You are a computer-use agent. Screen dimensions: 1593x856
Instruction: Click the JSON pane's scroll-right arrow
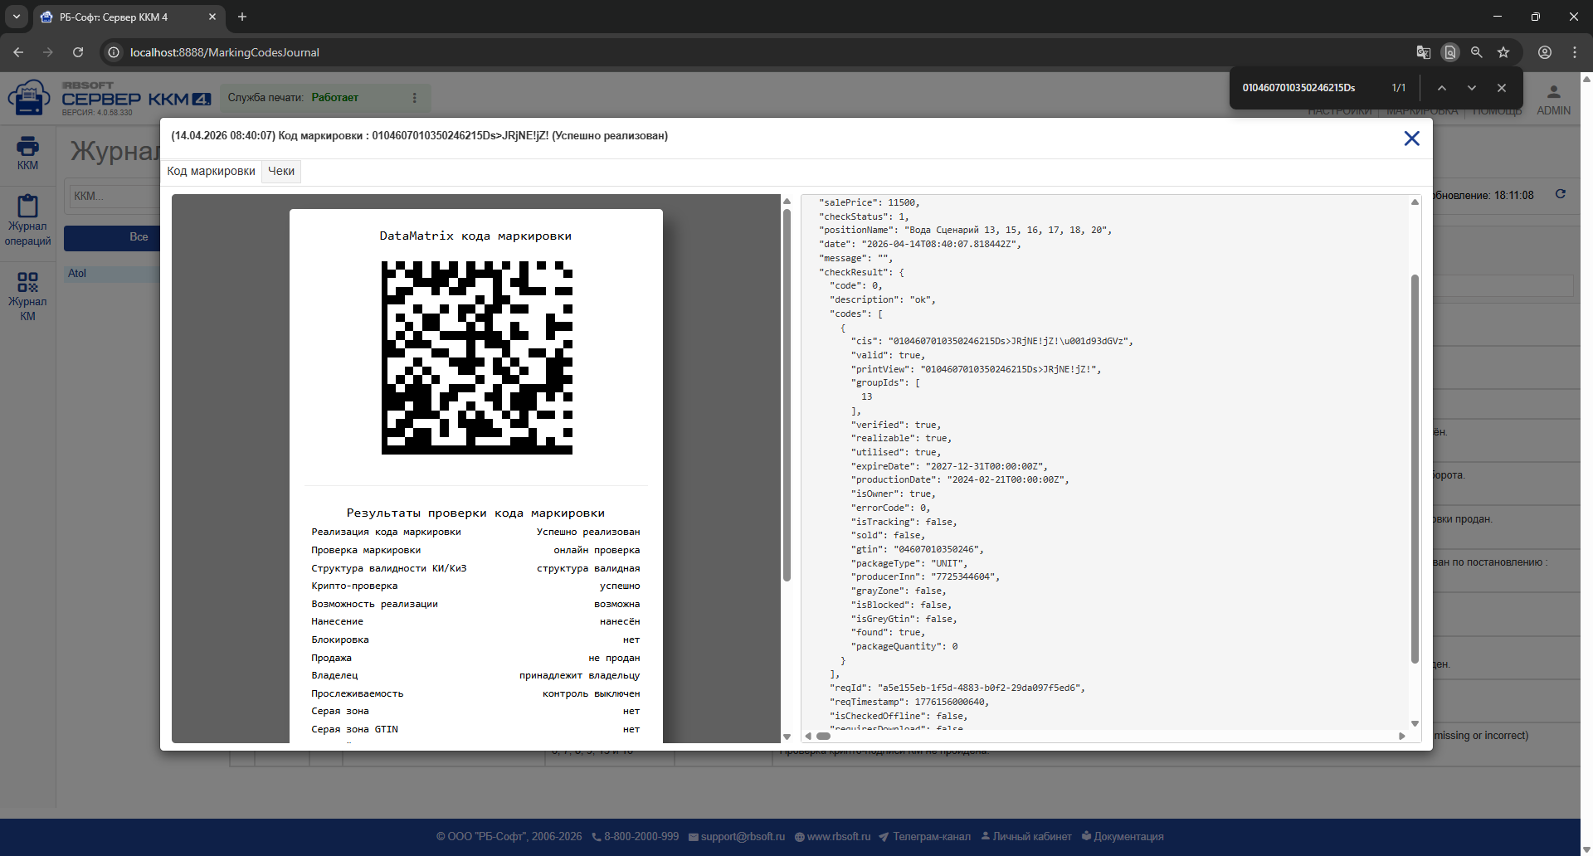point(1402,736)
